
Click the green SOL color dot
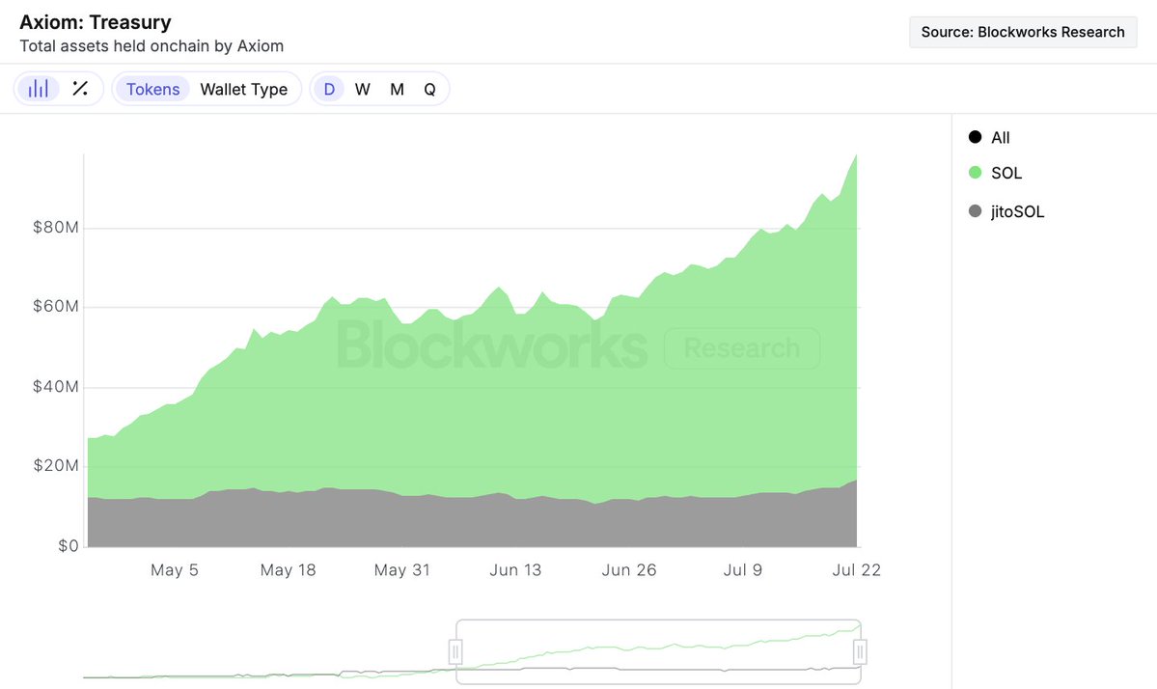point(976,173)
